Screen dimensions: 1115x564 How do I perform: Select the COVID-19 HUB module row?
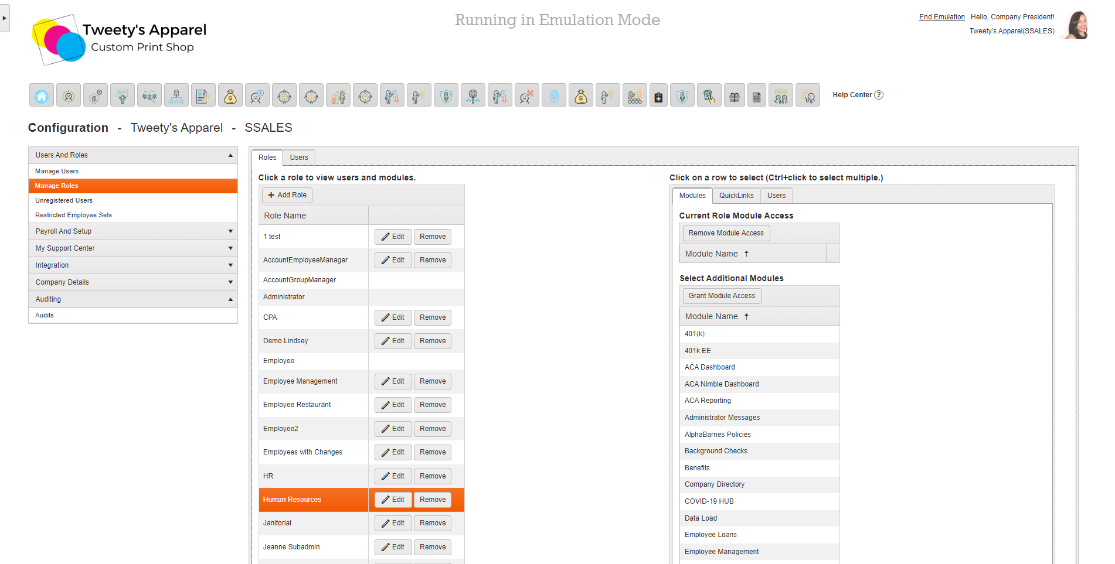pyautogui.click(x=759, y=501)
